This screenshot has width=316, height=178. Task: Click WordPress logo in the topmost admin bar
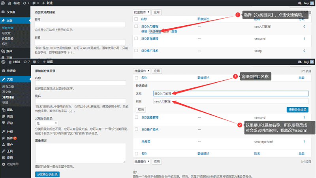click(x=4, y=2)
